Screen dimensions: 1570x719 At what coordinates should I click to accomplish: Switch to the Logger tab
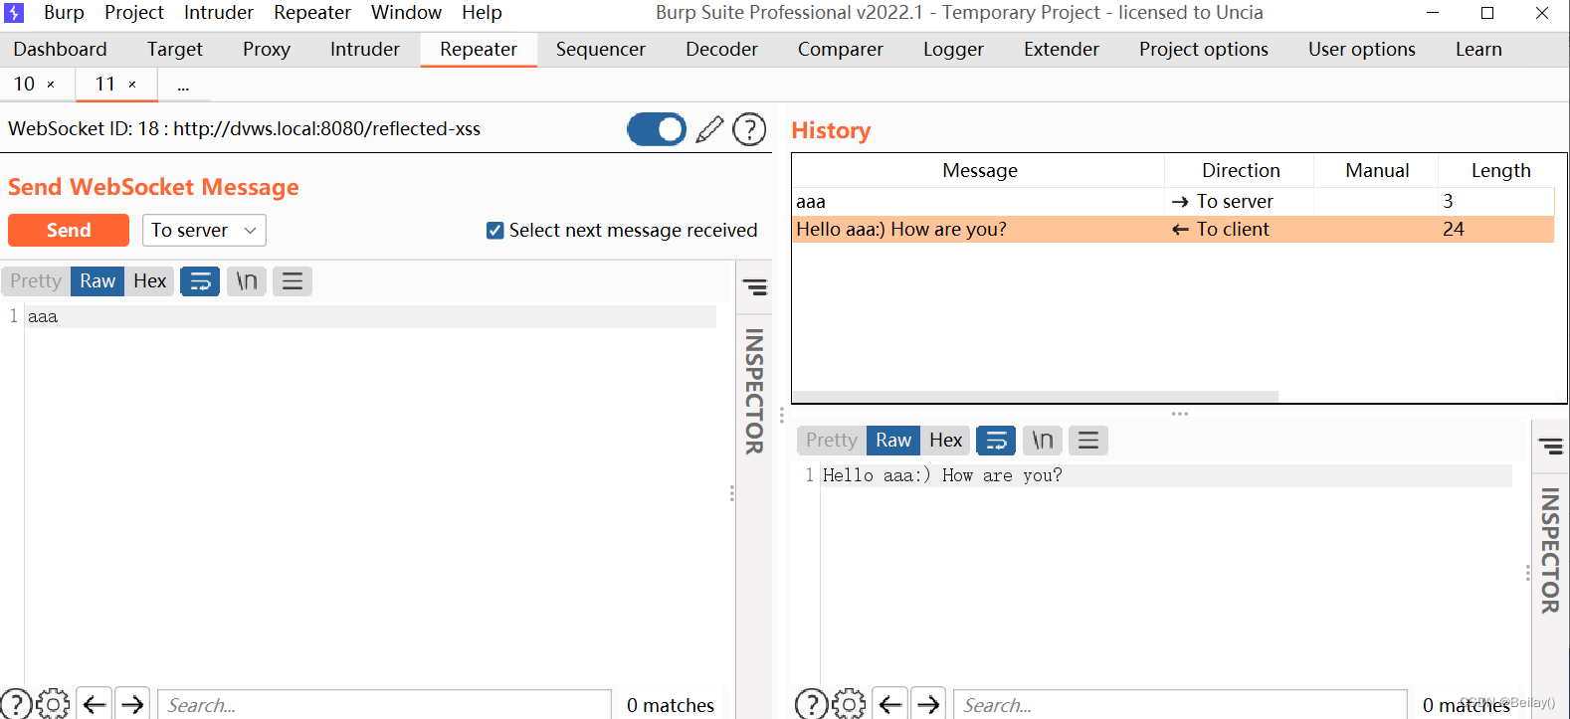[x=953, y=50]
